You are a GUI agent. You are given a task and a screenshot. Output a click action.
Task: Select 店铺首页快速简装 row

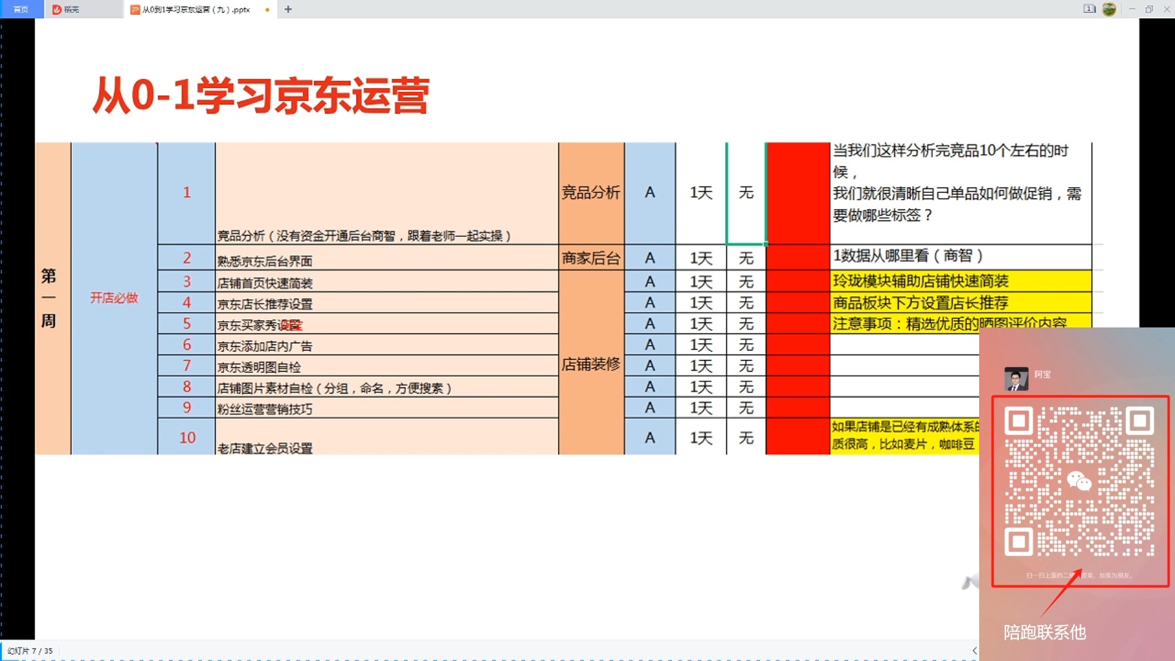387,282
